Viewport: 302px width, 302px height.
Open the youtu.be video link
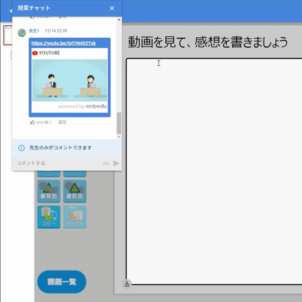pyautogui.click(x=63, y=43)
